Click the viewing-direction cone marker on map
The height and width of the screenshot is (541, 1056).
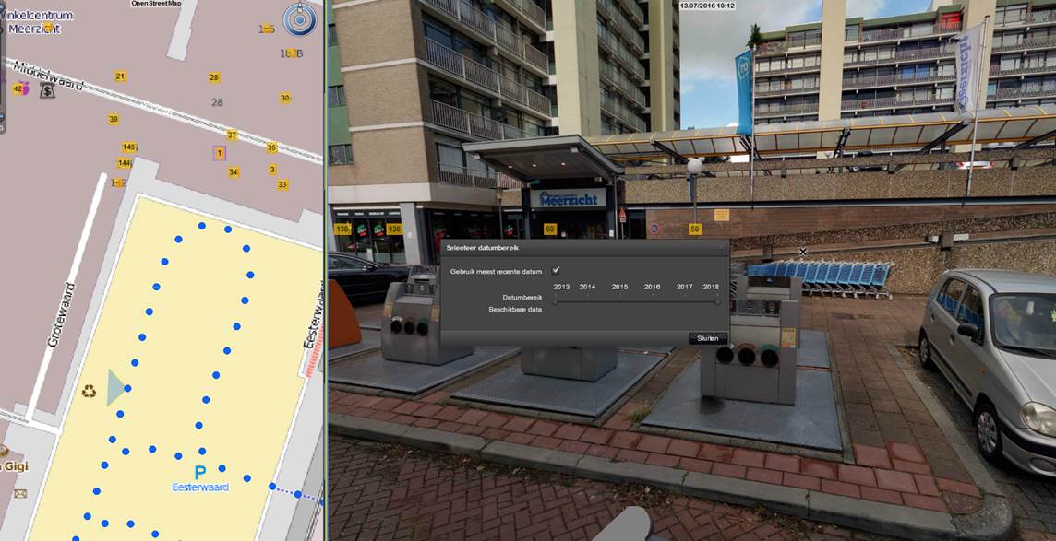[x=115, y=388]
